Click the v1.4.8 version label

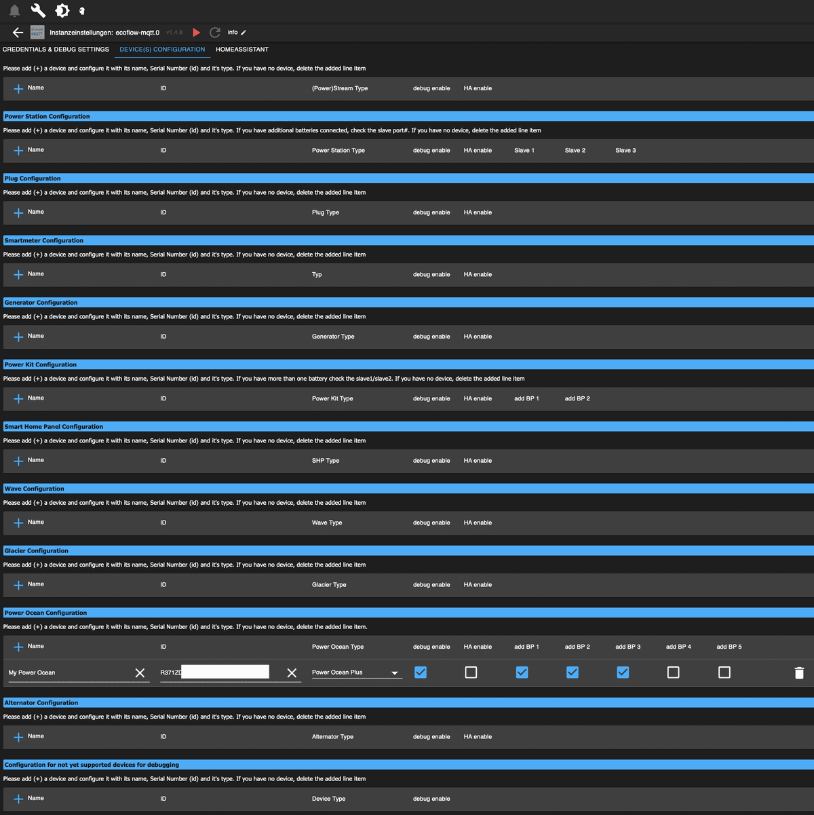pos(174,33)
